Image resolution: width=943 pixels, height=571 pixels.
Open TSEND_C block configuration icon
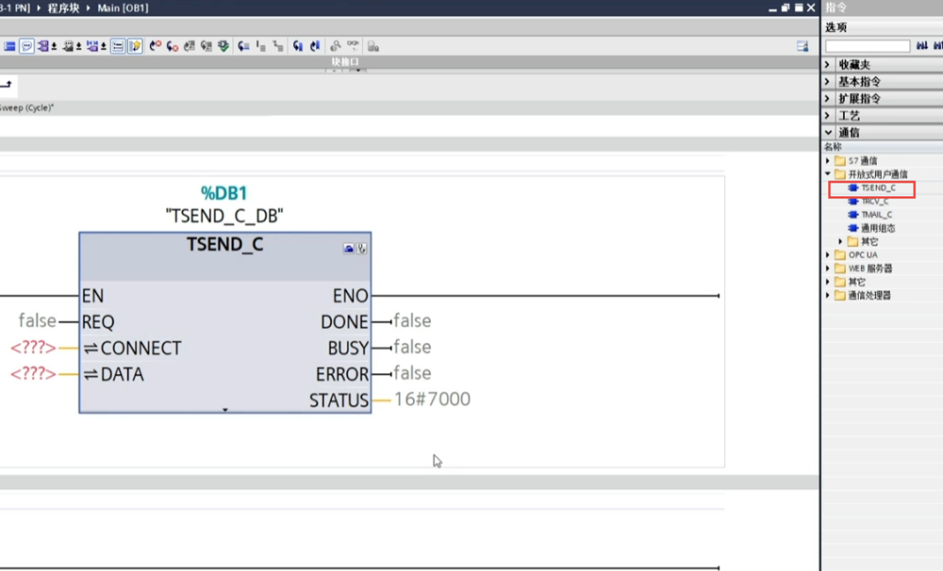pyautogui.click(x=349, y=249)
